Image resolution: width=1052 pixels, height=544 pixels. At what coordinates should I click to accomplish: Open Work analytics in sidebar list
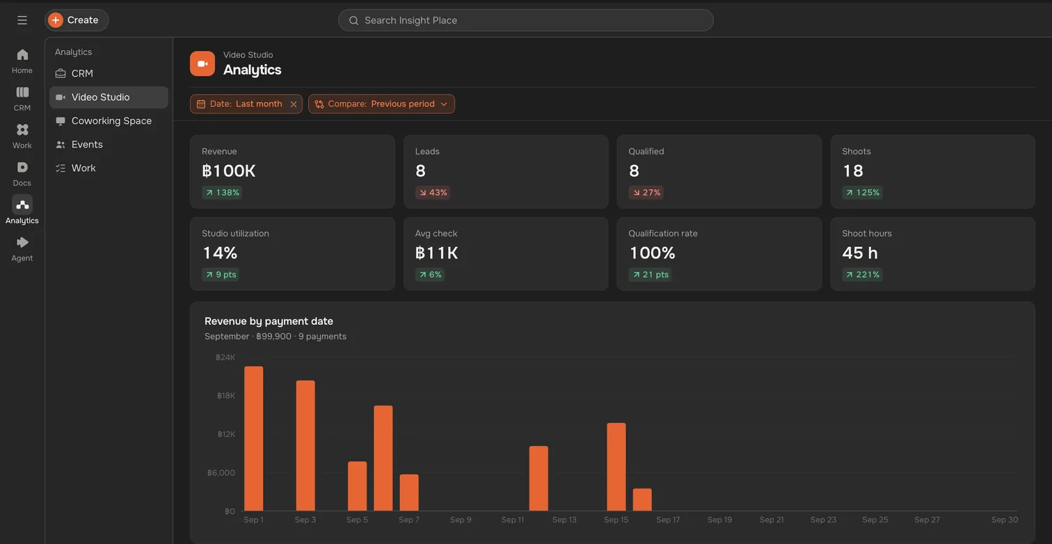(109, 168)
